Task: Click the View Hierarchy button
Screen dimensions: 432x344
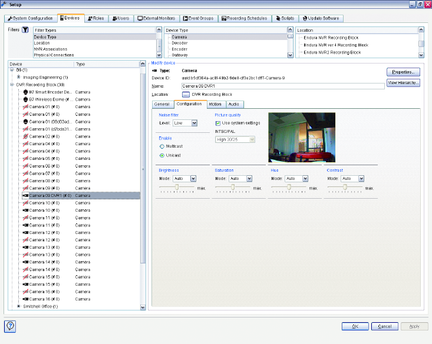Action: click(x=403, y=83)
